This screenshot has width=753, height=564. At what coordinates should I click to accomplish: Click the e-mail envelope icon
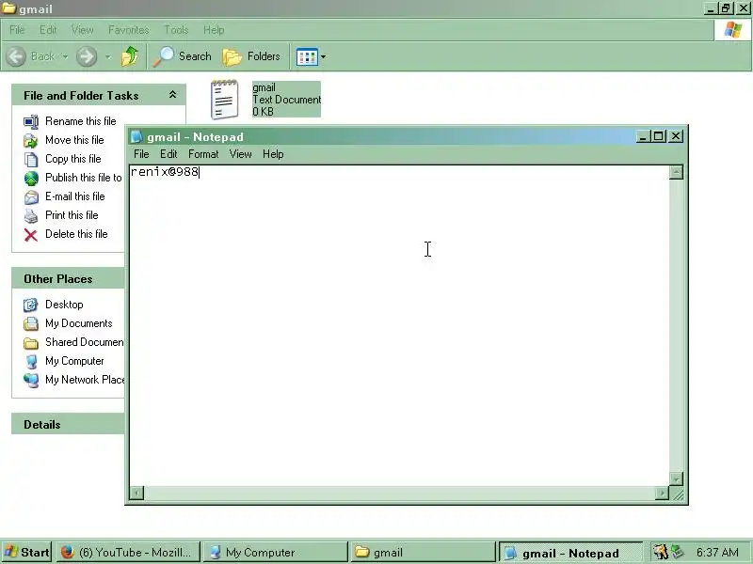coord(31,196)
